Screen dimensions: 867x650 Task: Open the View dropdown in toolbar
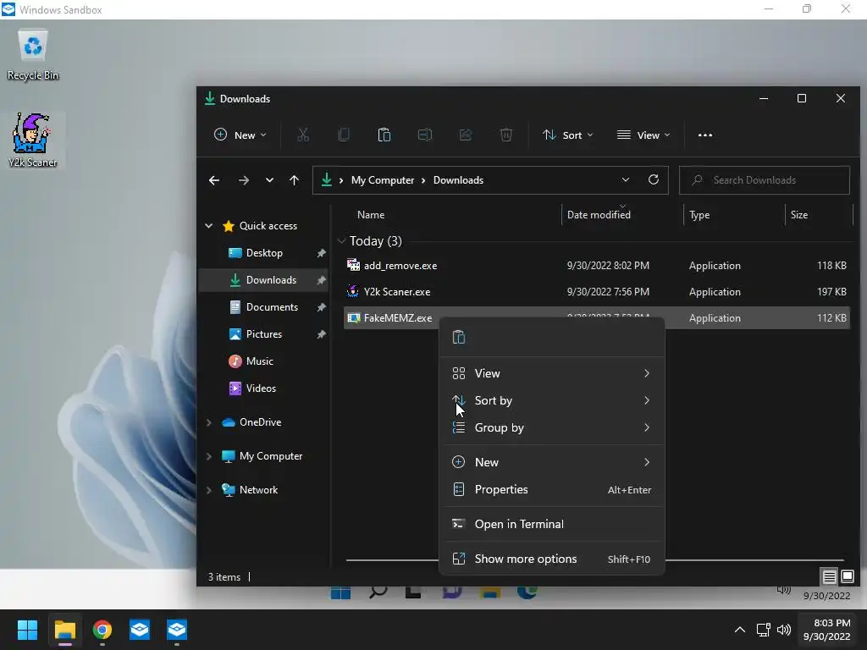643,135
